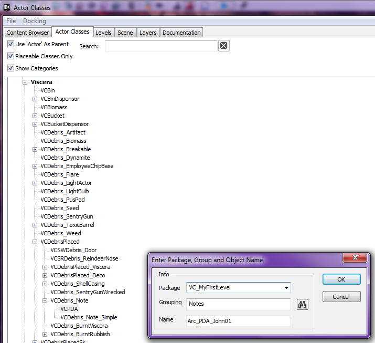Open the Package dropdown list
Screen dimensions: 375x343
coord(286,287)
